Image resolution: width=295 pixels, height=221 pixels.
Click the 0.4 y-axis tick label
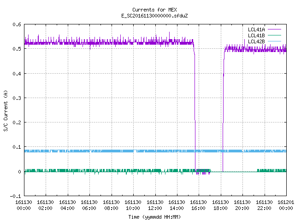coord(17,74)
